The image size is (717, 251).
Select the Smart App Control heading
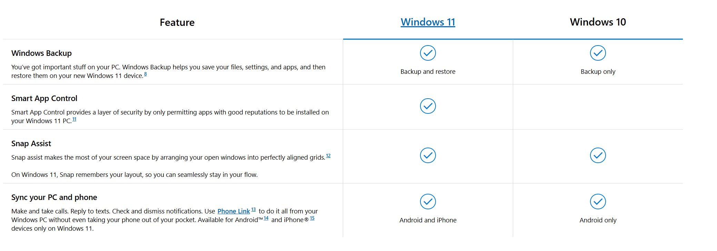tap(44, 99)
